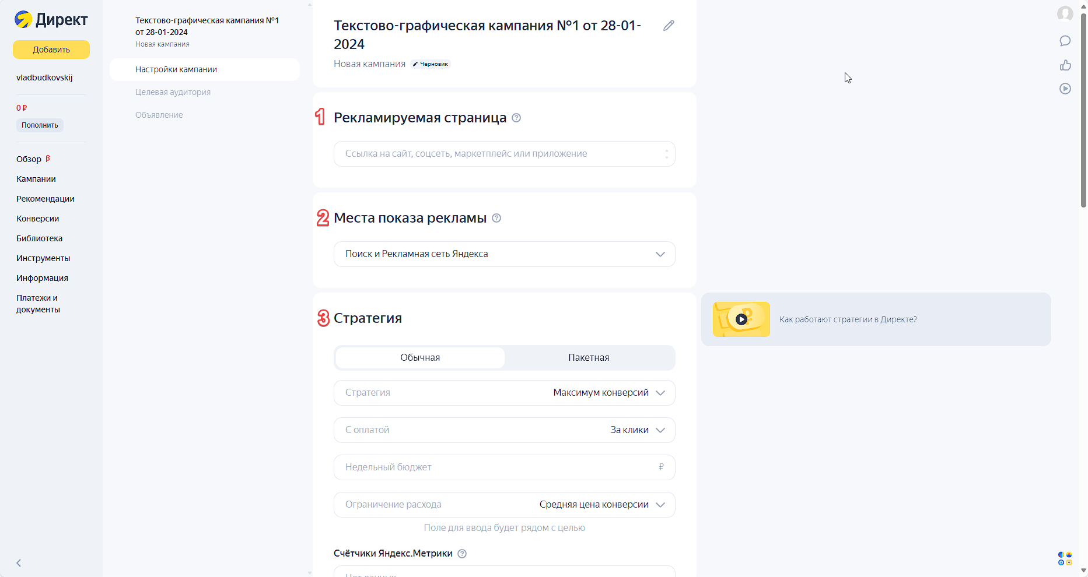This screenshot has height=577, width=1088.
Task: Open the Библиотека section
Action: pos(40,238)
